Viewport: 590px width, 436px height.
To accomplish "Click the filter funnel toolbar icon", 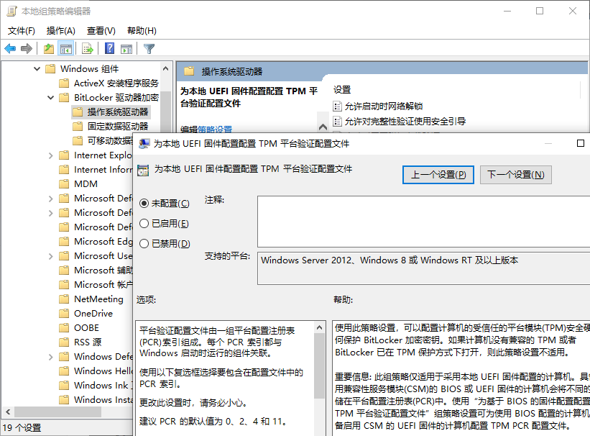I will [x=149, y=49].
